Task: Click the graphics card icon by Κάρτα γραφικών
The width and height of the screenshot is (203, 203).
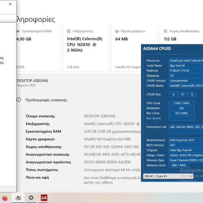Action: tap(117, 31)
